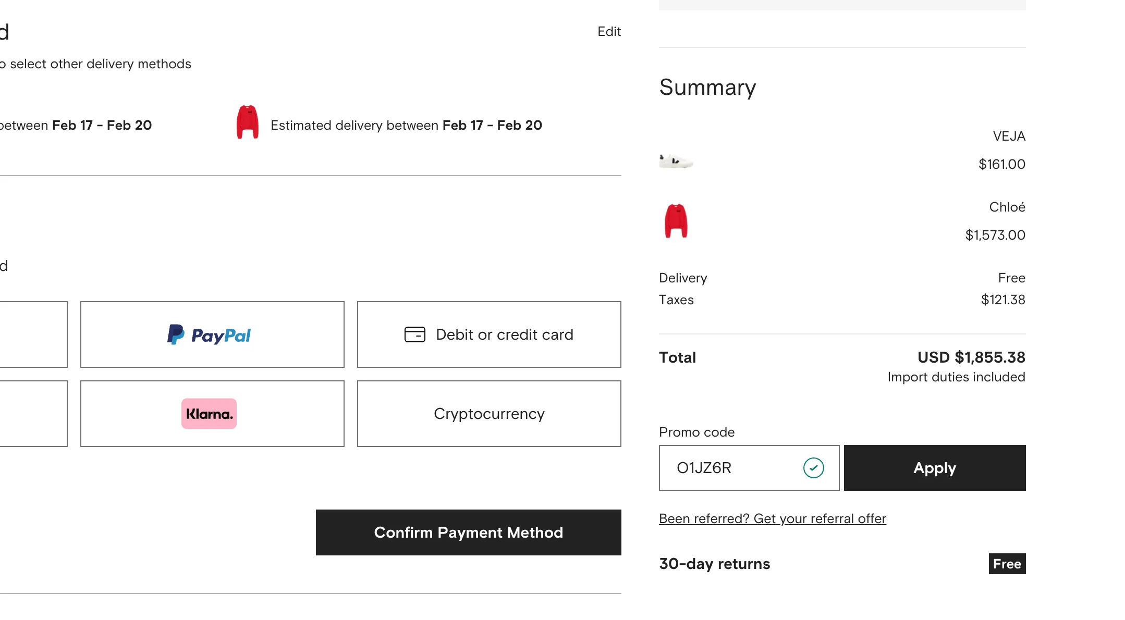Click the red Chloé sweater thumbnail in summary
The image size is (1125, 620).
point(676,221)
